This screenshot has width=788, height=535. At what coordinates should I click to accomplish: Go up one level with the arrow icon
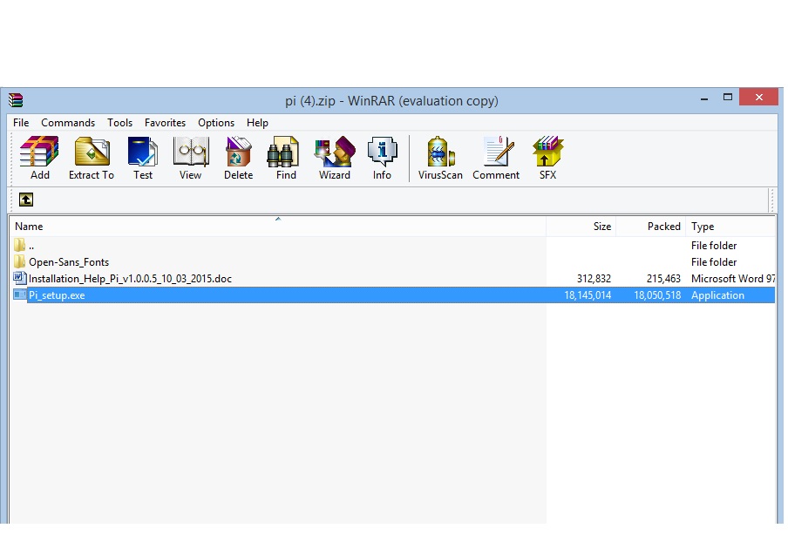tap(25, 200)
